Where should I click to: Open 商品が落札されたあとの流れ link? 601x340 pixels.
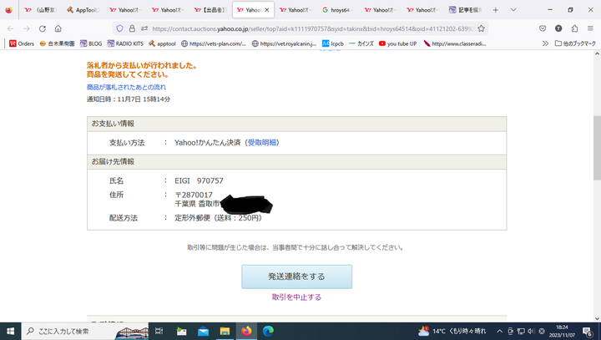coord(126,87)
